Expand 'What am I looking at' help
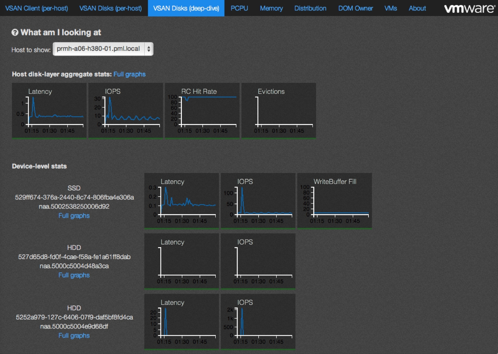 [x=61, y=32]
